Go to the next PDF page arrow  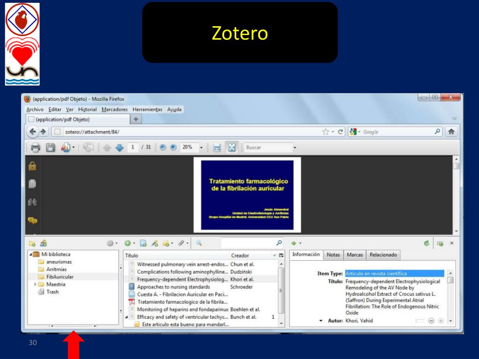(119, 148)
